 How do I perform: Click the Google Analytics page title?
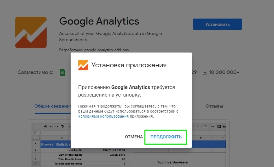(99, 21)
